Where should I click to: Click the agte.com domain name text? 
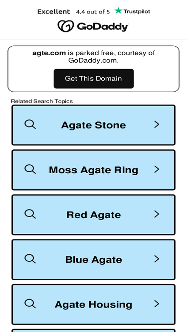49,53
